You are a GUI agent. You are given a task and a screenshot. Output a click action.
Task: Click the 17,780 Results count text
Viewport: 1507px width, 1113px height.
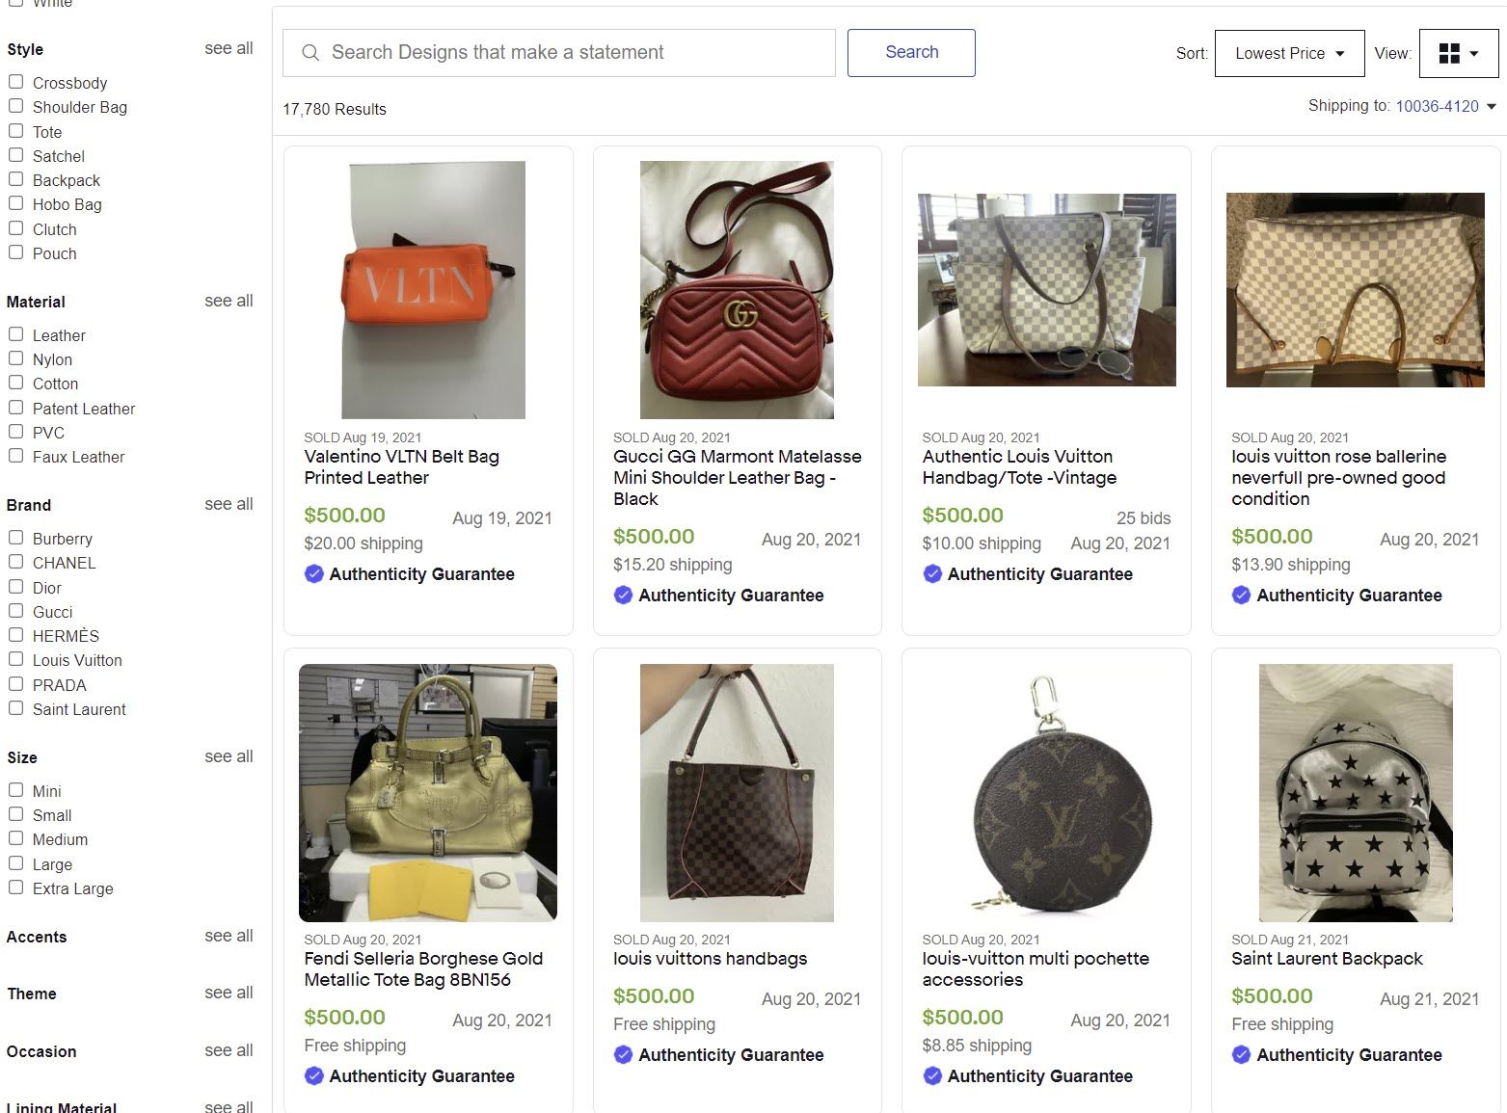(x=335, y=110)
